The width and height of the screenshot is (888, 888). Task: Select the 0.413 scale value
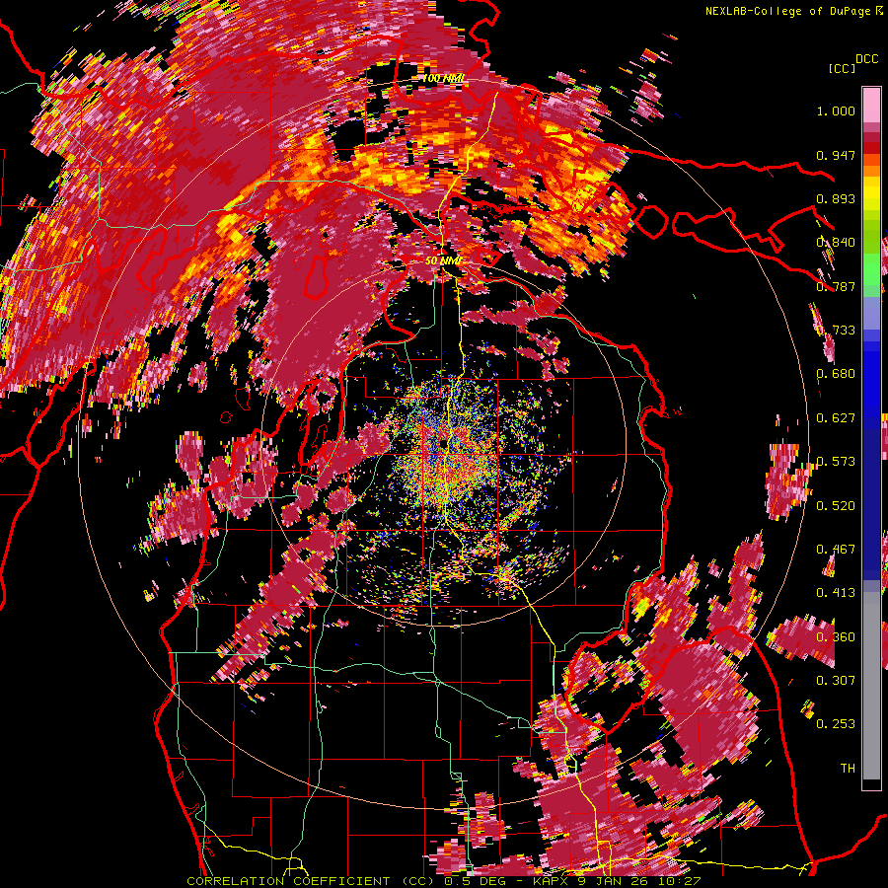pos(836,593)
